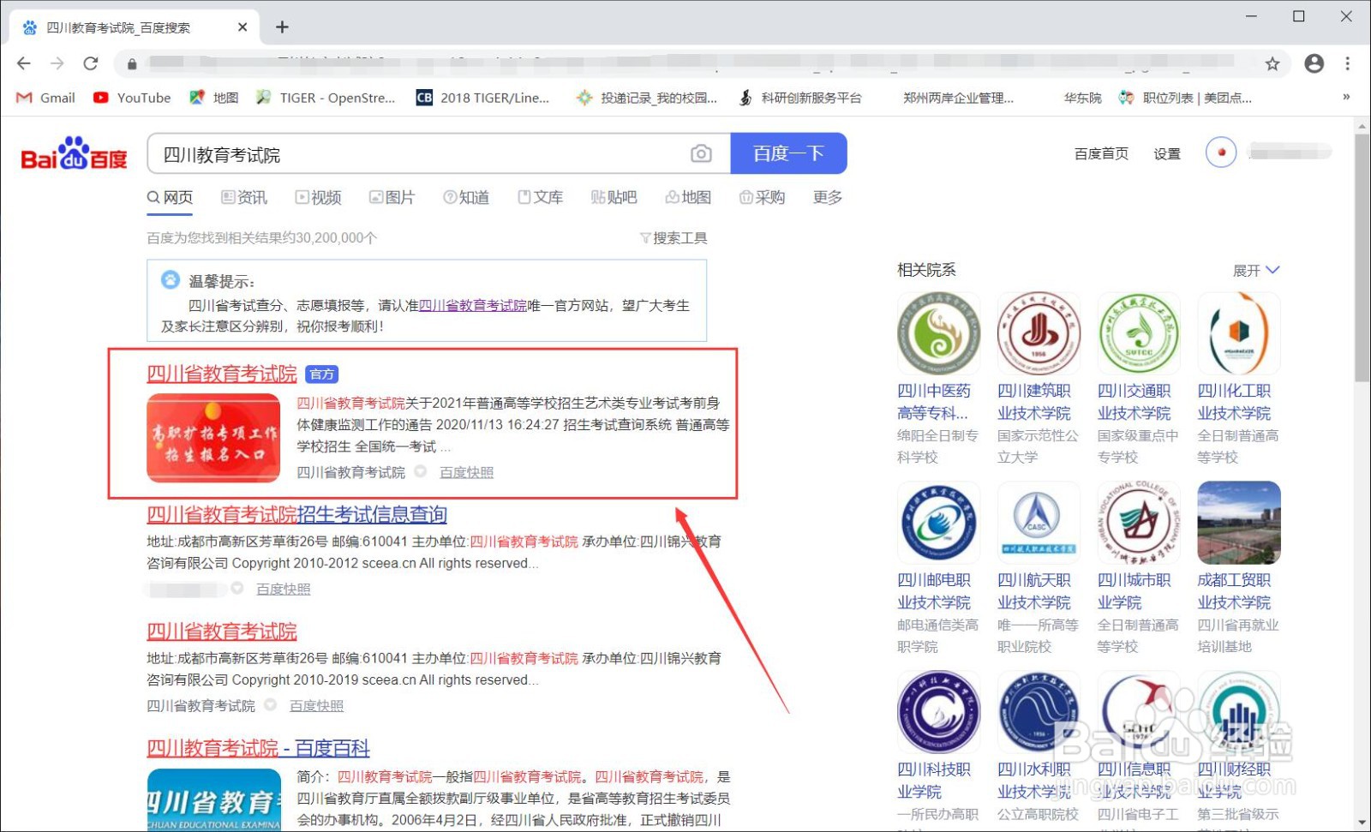
Task: Open 四川交通职业技术学院 logo
Action: pyautogui.click(x=1139, y=333)
